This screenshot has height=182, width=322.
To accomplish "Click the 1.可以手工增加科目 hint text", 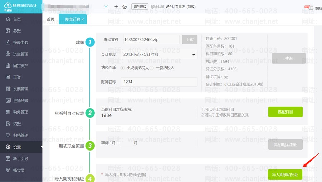I will click(218, 109).
